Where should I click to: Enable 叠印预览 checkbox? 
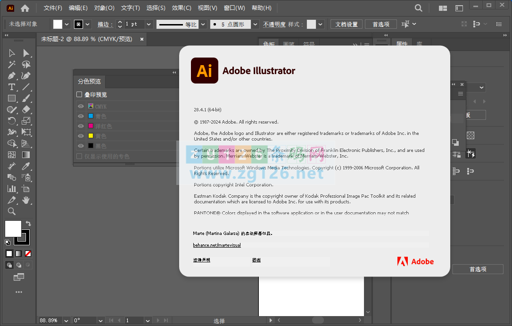coord(79,94)
